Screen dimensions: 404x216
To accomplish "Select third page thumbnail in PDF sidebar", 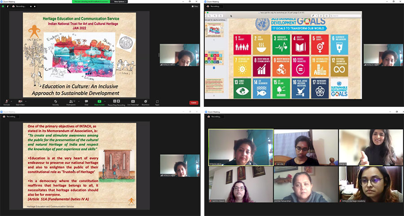I will pyautogui.click(x=215, y=86).
